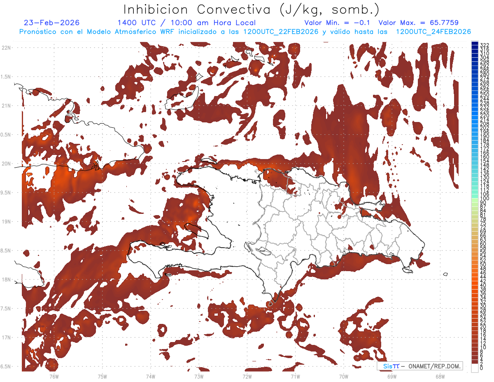The height and width of the screenshot is (382, 494).
Task: Click the '322' value atop the color scale
Action: (485, 45)
